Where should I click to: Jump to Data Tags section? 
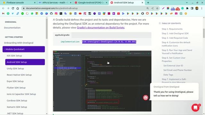click(x=168, y=75)
